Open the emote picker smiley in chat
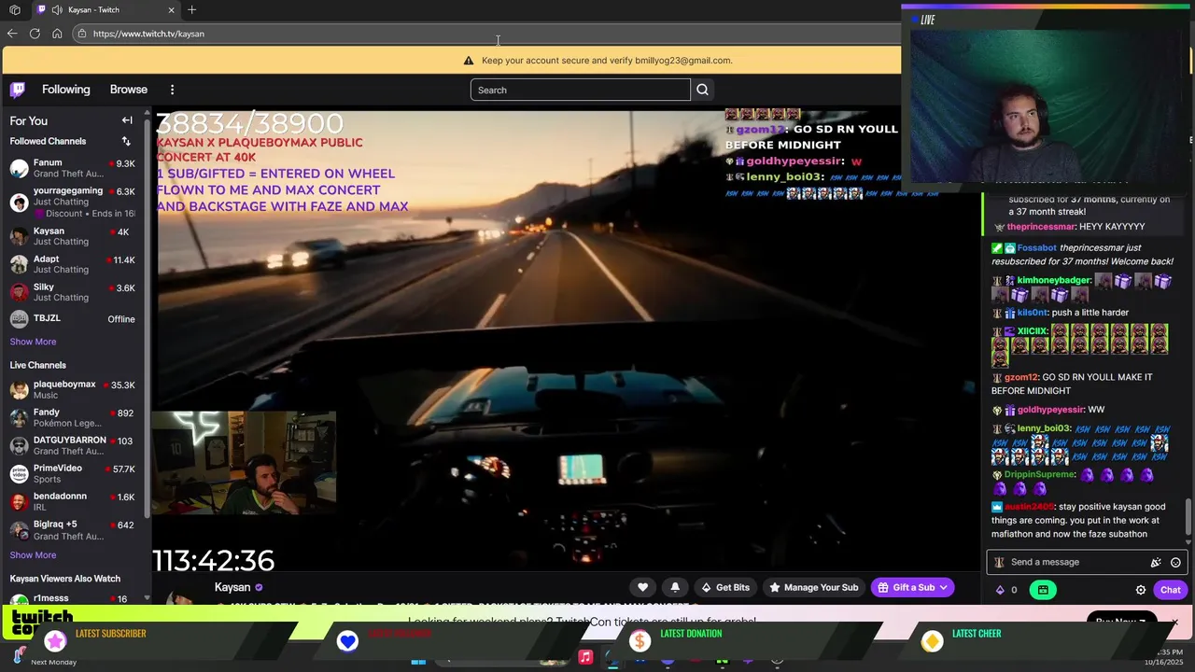The width and height of the screenshot is (1195, 672). [1175, 563]
